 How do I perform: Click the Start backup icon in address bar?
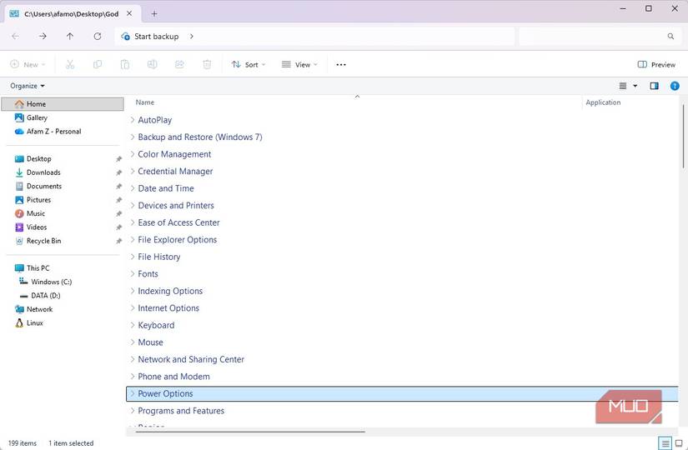tap(125, 37)
